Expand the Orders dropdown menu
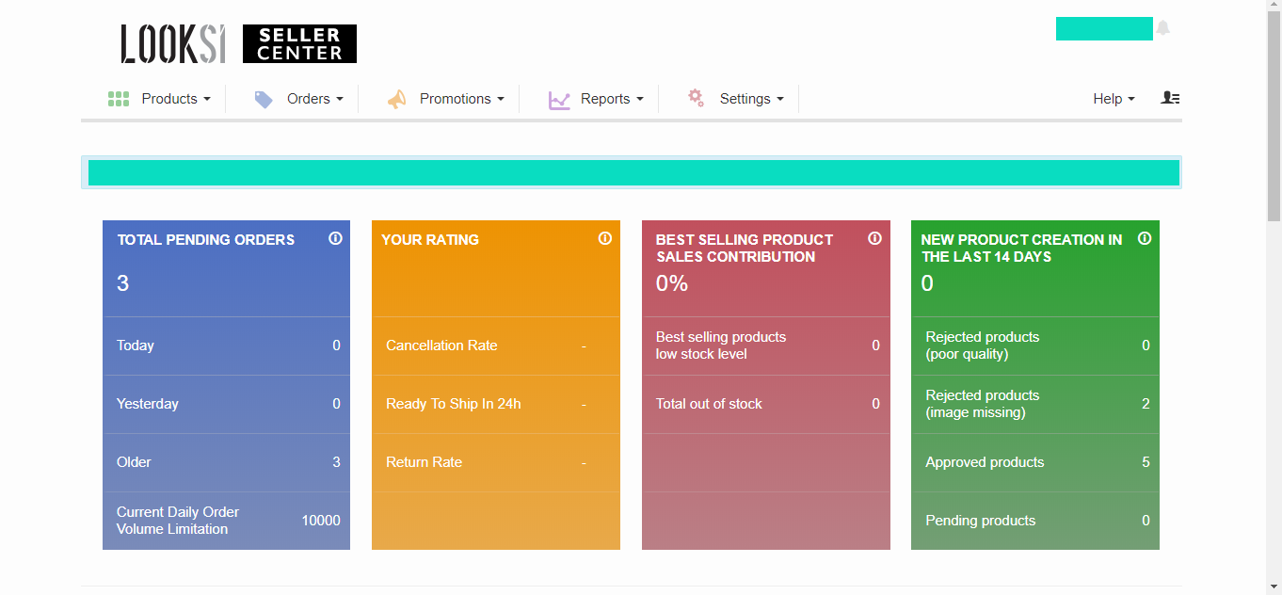 point(315,99)
